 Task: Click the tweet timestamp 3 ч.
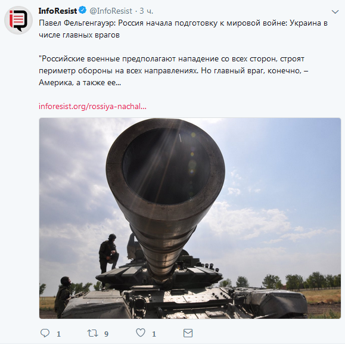coord(147,11)
